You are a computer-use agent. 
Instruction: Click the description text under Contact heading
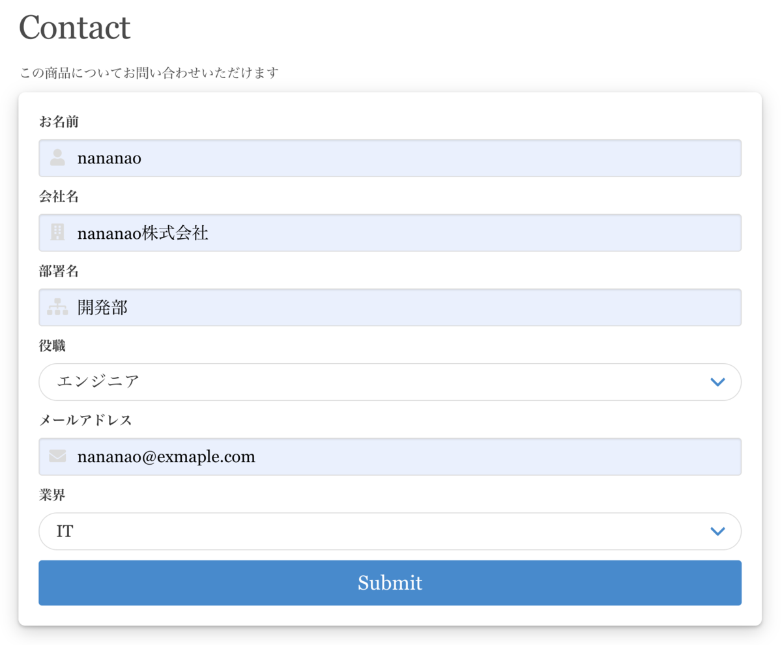148,73
